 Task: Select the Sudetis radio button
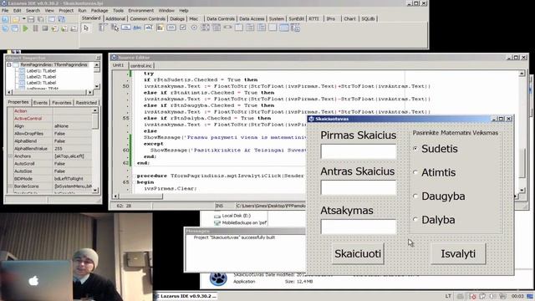415,149
